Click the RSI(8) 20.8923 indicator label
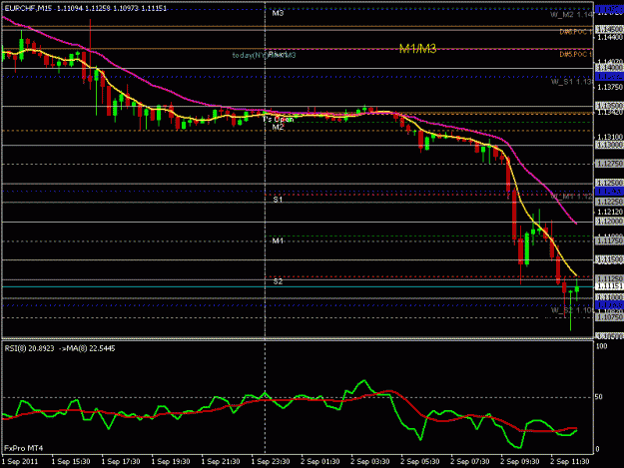This screenshot has height=468, width=624. [x=29, y=348]
